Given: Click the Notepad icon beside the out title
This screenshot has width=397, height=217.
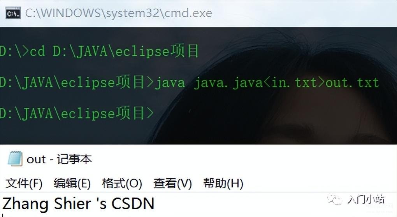Looking at the screenshot, I should (15, 159).
